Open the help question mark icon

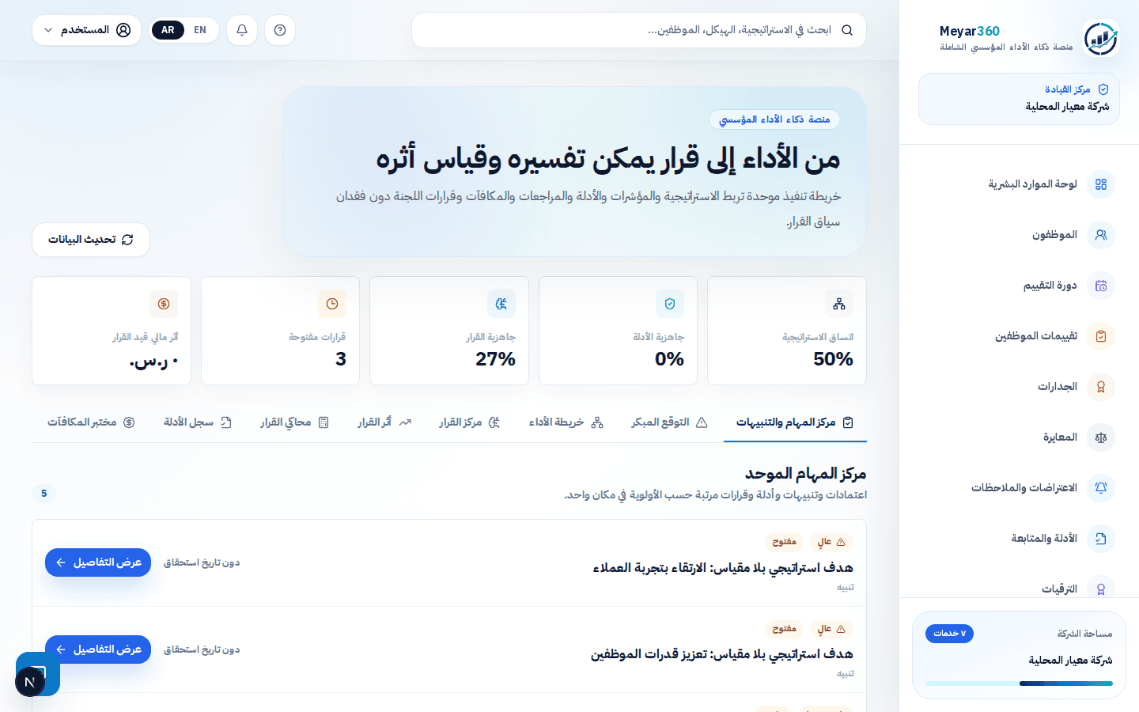(280, 30)
